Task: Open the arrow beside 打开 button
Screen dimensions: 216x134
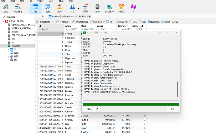Action: click(x=97, y=109)
